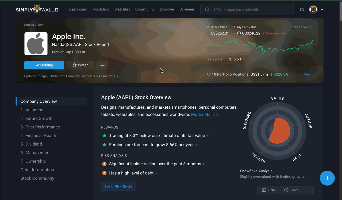The height and width of the screenshot is (200, 342).
Task: Expand the fair value reward details arrow
Action: click(x=208, y=136)
